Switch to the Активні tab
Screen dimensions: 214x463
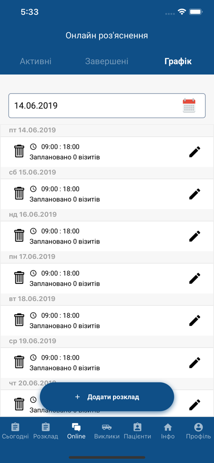36,62
